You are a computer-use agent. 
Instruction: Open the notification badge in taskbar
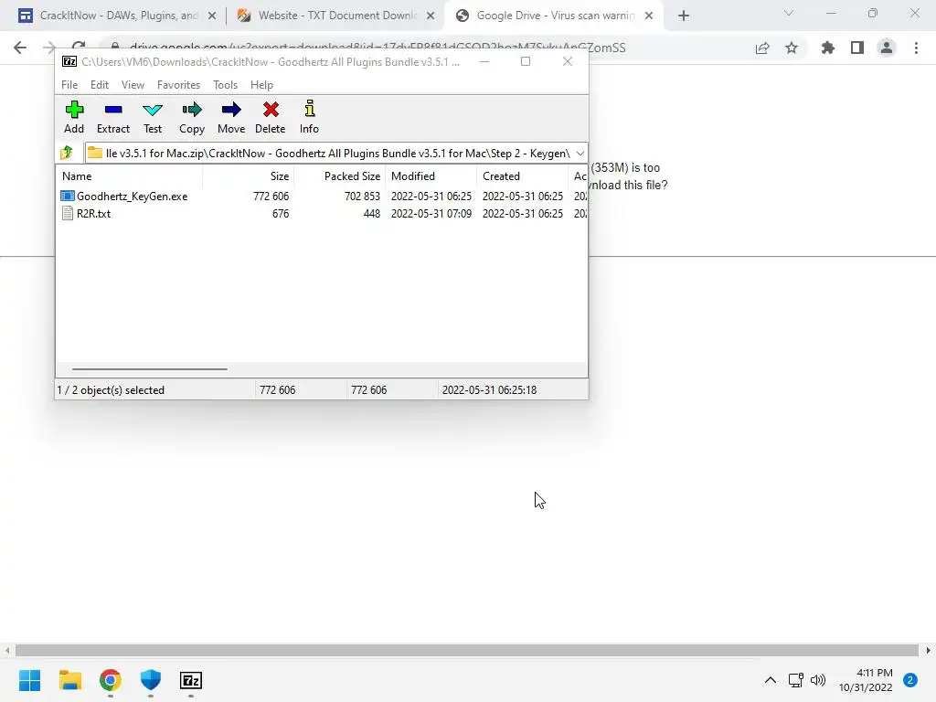910,680
